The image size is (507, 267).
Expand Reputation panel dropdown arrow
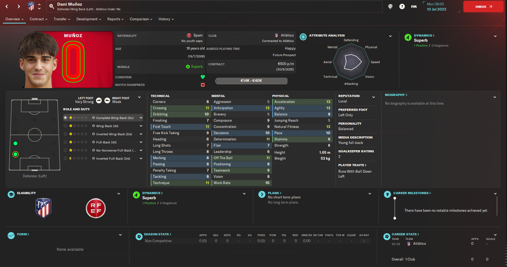[x=373, y=97]
